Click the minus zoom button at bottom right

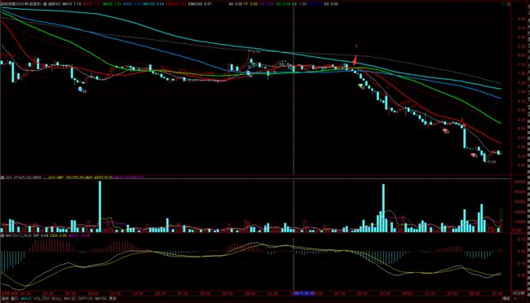pyautogui.click(x=523, y=299)
